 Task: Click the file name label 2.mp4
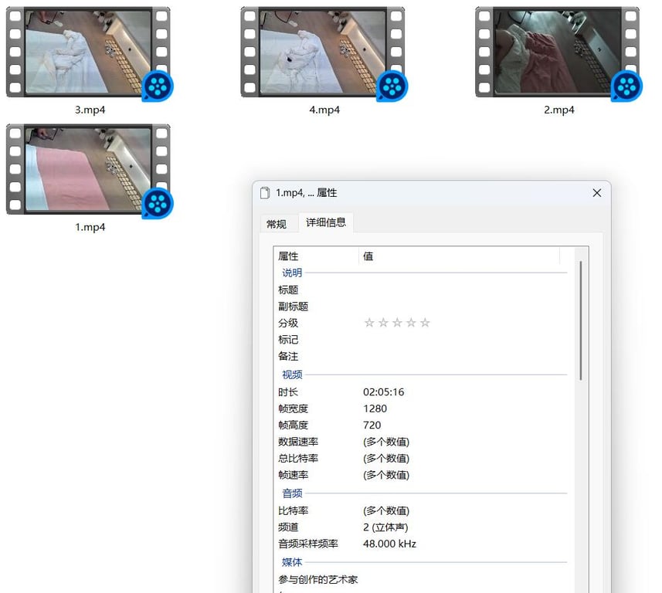tap(559, 110)
